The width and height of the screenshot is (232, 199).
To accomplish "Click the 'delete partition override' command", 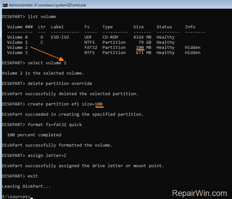I will tap(60, 83).
